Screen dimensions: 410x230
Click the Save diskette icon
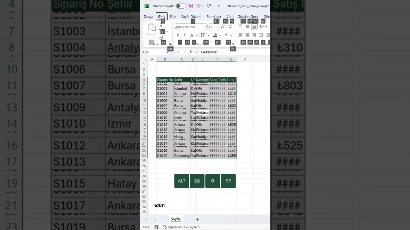[x=191, y=6]
